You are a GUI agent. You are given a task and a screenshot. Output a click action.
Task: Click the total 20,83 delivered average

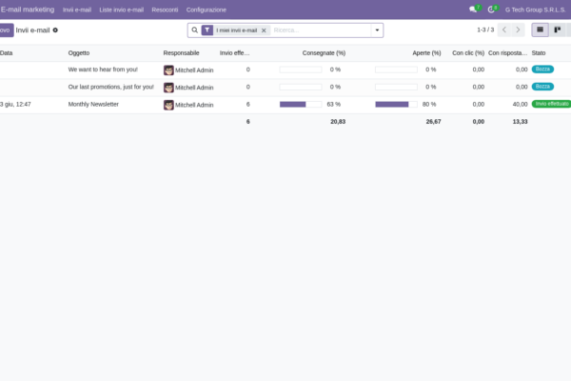pos(338,122)
